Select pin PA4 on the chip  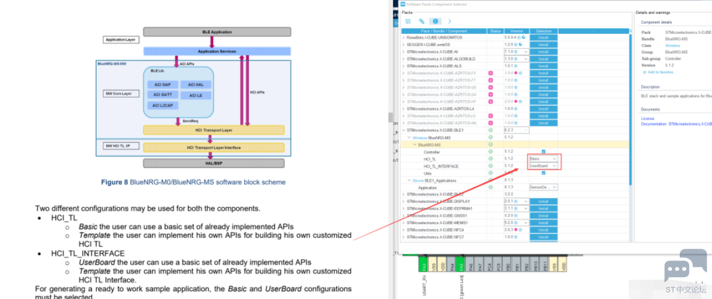coord(452,265)
